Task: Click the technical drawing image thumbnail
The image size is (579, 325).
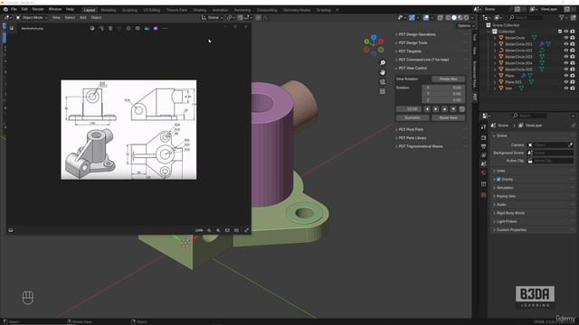Action: coord(128,130)
